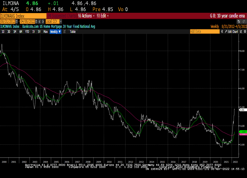This screenshot has width=247, height=178.
Task: Click the undo arrow icon
Action: point(239,21)
